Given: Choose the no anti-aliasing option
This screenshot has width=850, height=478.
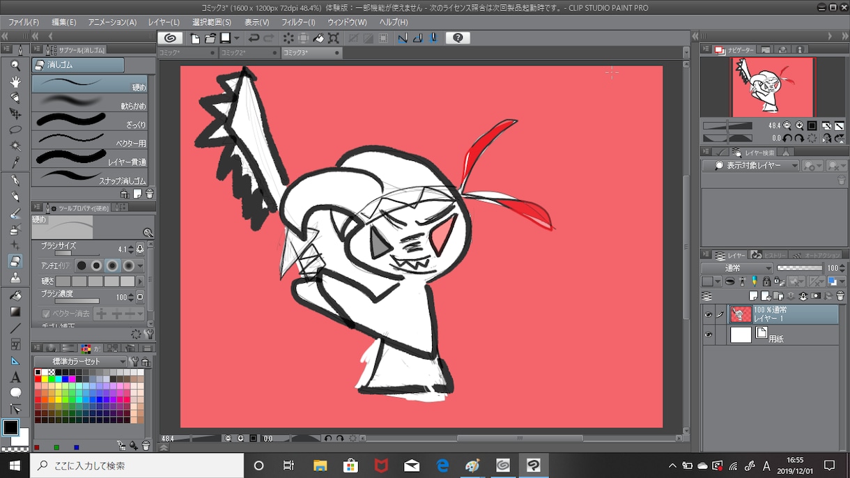Looking at the screenshot, I should [x=82, y=265].
